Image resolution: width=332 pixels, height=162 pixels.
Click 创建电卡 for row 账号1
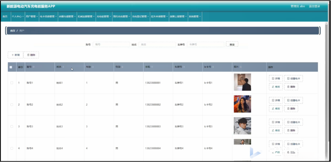click(294, 78)
